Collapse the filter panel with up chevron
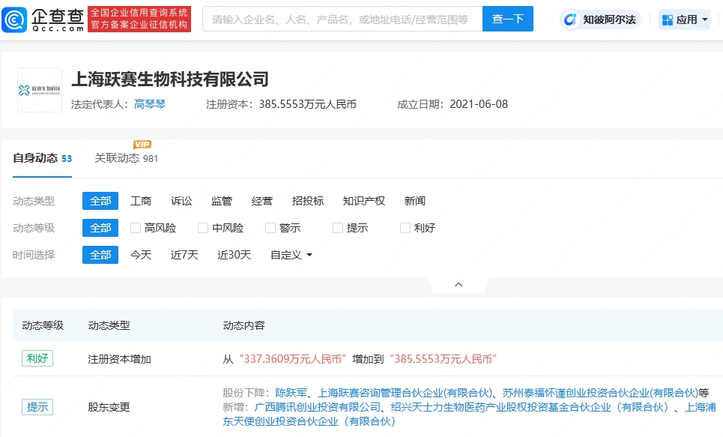Screen dimensions: 723x437 (x=459, y=285)
